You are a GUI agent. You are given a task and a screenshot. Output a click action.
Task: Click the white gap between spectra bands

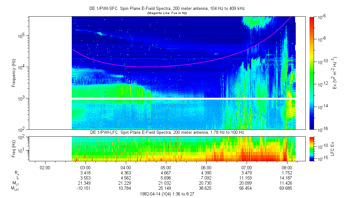tap(183, 99)
